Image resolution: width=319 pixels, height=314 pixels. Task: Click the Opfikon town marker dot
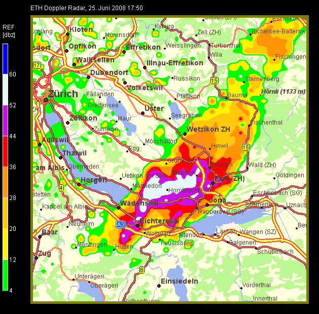(x=66, y=51)
